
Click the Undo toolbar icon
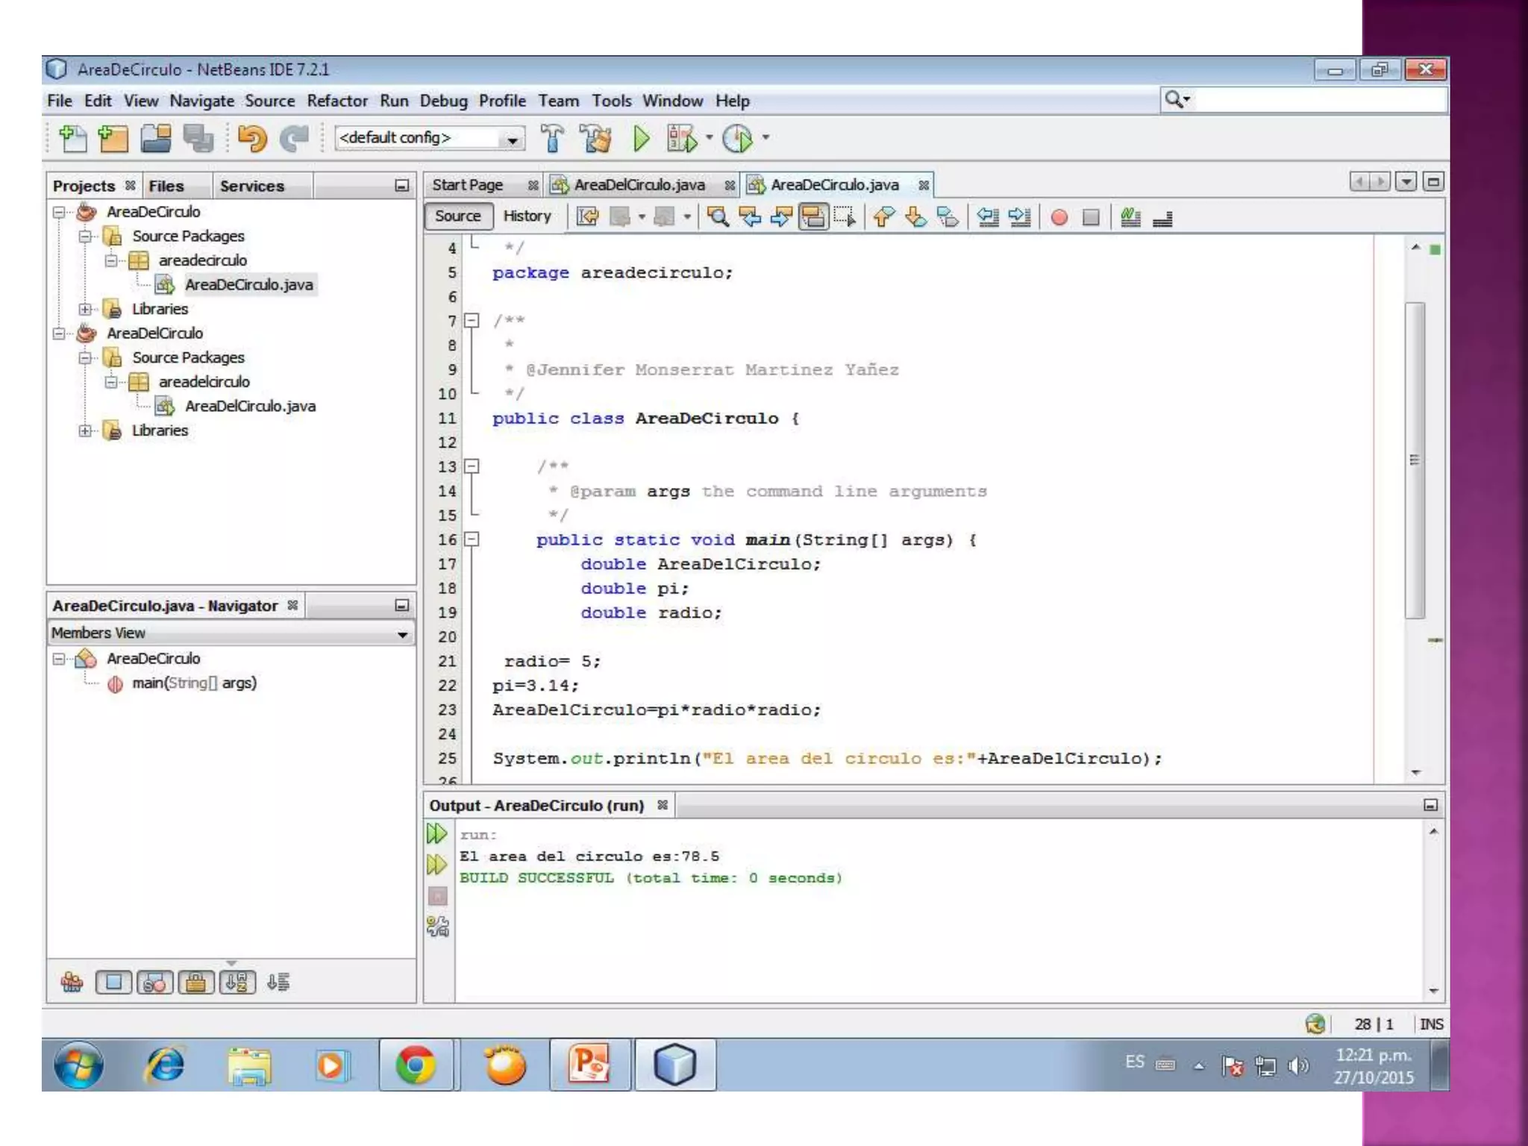tap(252, 139)
